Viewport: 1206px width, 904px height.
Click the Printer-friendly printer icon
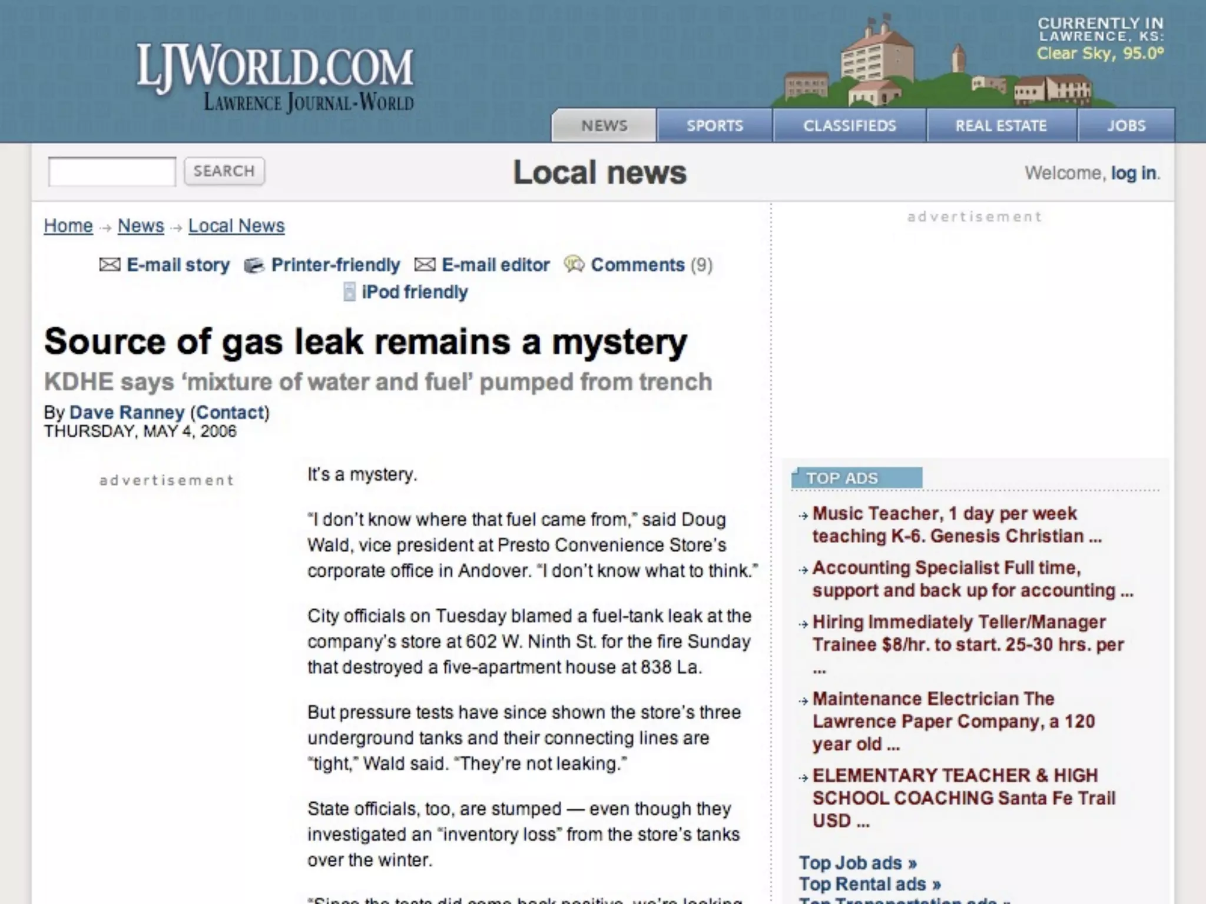(x=254, y=265)
